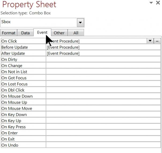Select the Event tab
Viewport: 162px width, 153px height.
42,33
